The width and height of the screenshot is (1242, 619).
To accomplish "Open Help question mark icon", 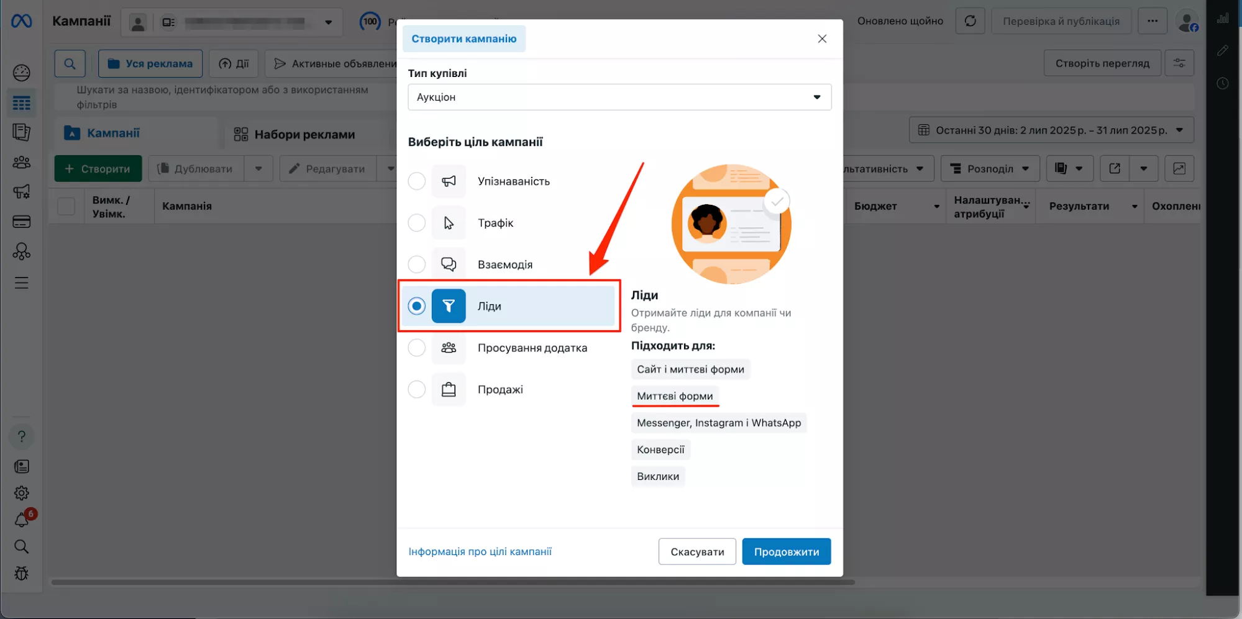I will (x=22, y=436).
